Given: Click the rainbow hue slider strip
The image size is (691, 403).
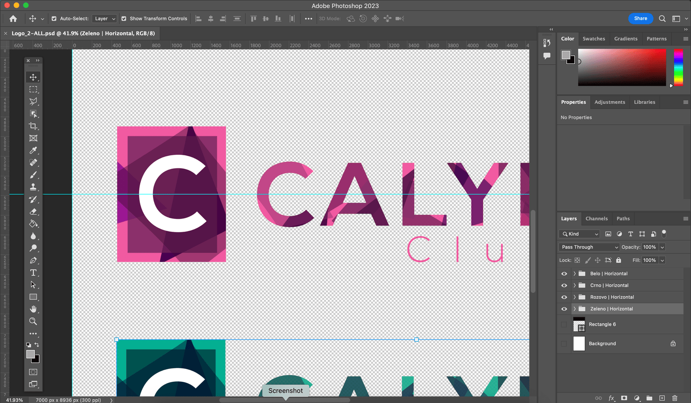Looking at the screenshot, I should click(678, 67).
